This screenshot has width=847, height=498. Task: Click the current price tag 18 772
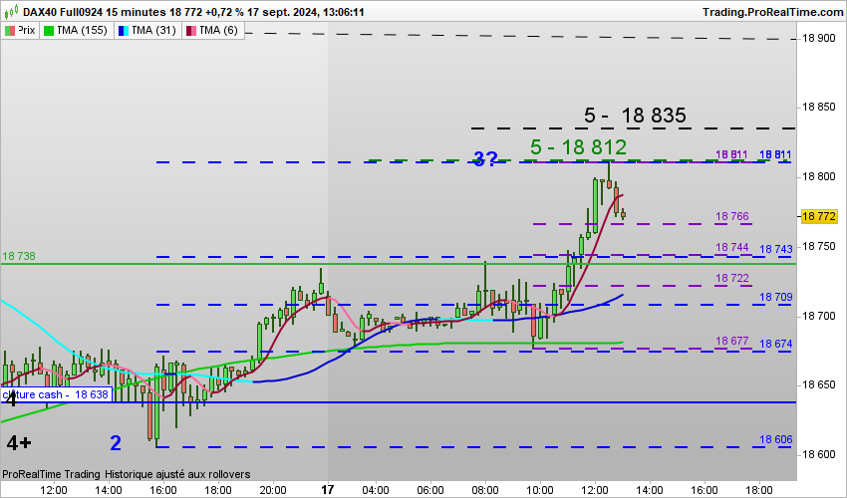(x=819, y=216)
